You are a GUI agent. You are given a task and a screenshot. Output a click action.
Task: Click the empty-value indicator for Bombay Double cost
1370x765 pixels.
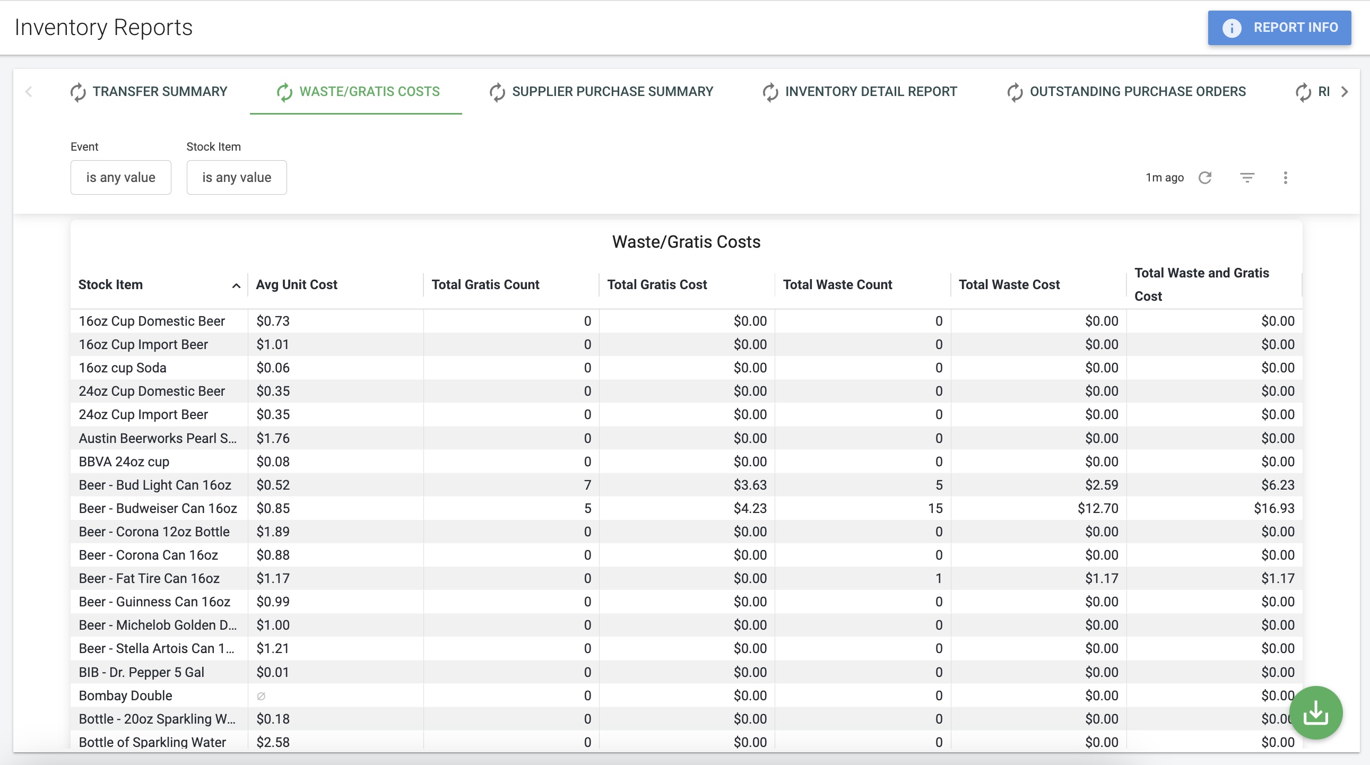[x=261, y=696]
